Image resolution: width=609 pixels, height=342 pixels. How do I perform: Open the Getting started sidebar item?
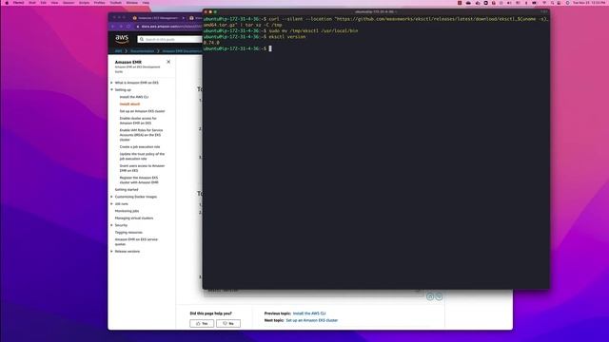127,190
